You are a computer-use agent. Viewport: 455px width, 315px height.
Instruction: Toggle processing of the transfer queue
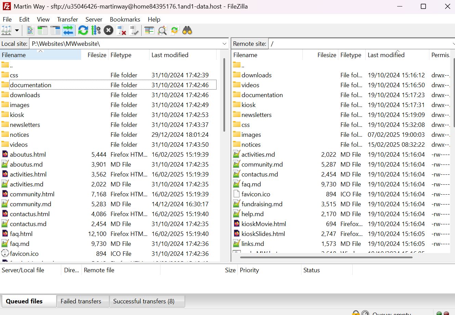click(x=96, y=31)
